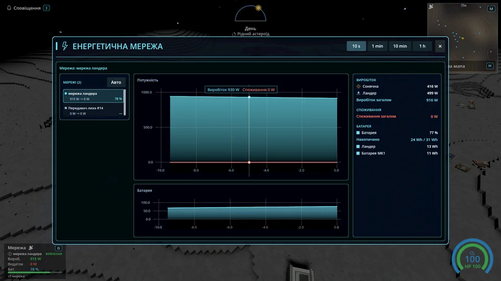Click the H key badge under minimap
Screen dimensions: 501x281
[x=490, y=66]
